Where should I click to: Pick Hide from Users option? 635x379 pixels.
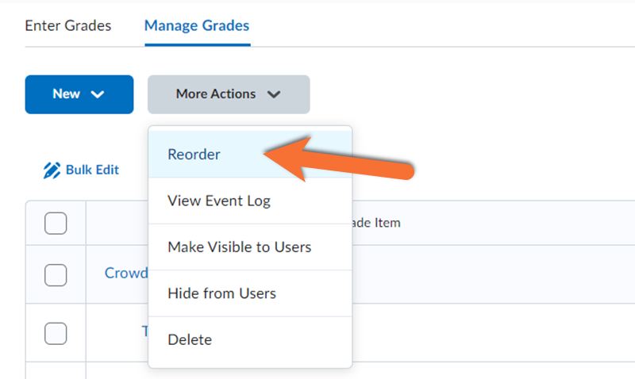(x=221, y=293)
